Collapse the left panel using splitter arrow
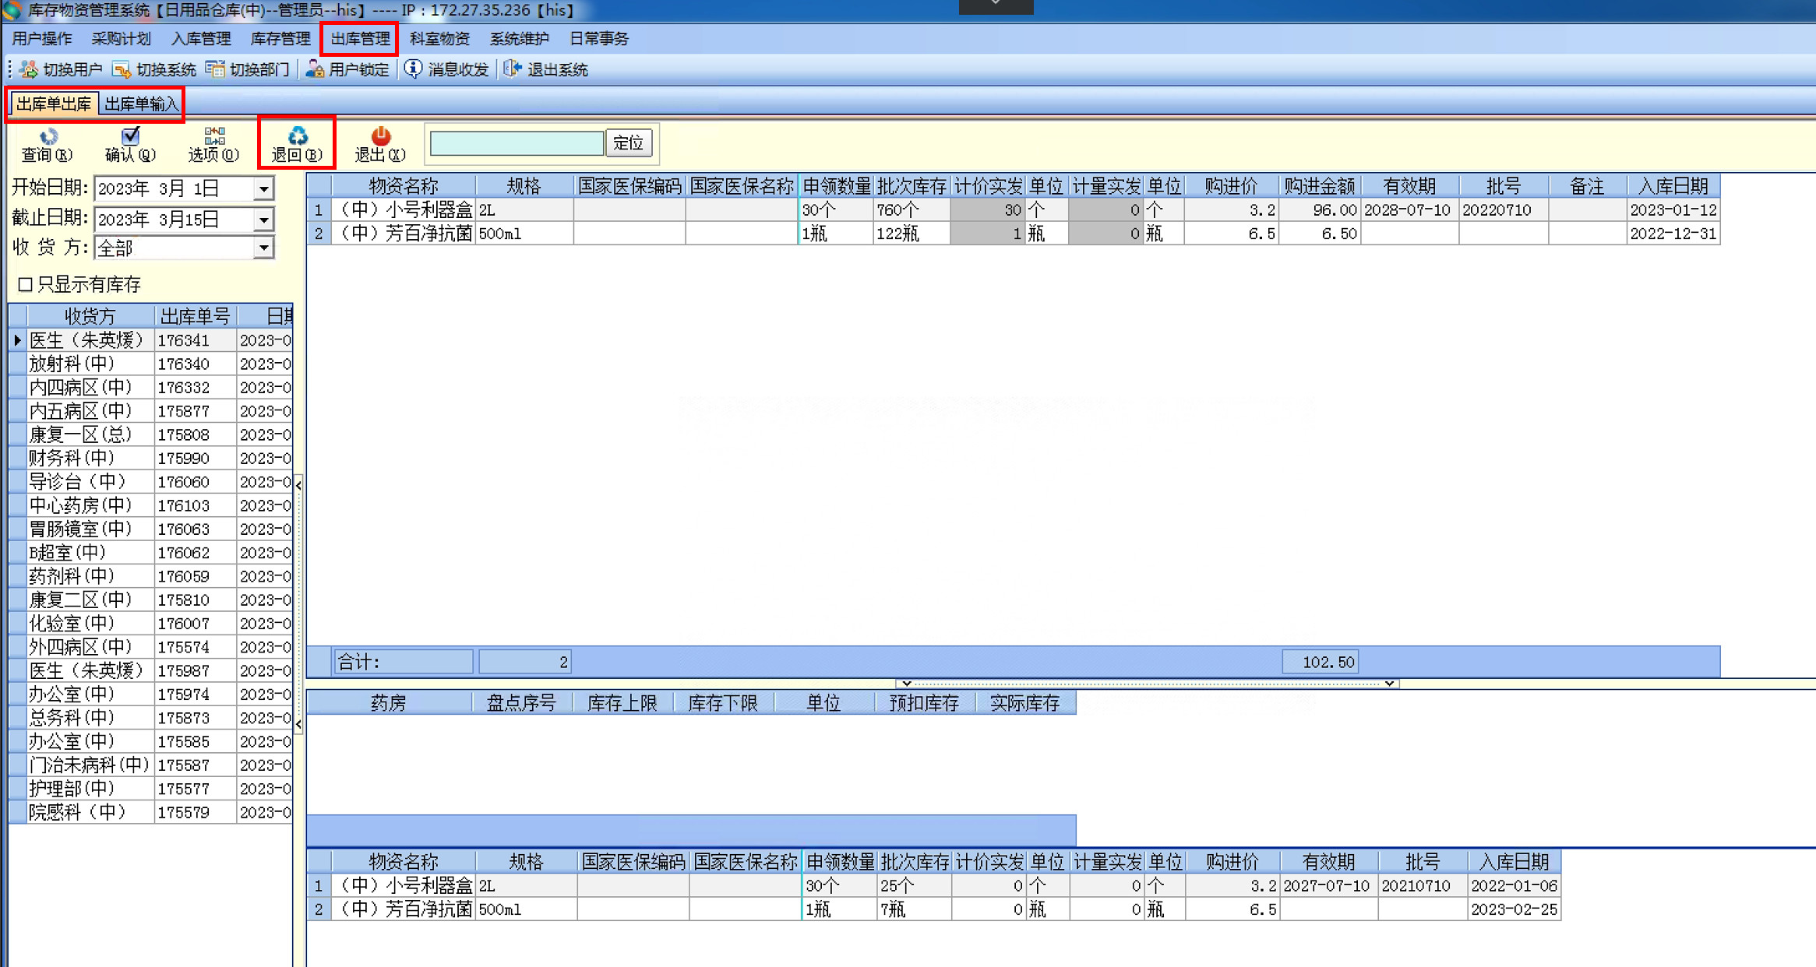This screenshot has height=967, width=1816. [x=298, y=485]
